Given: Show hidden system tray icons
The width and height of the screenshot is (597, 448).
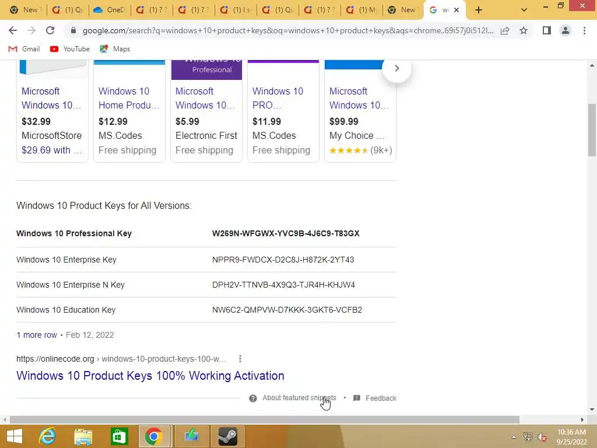Looking at the screenshot, I should point(514,437).
